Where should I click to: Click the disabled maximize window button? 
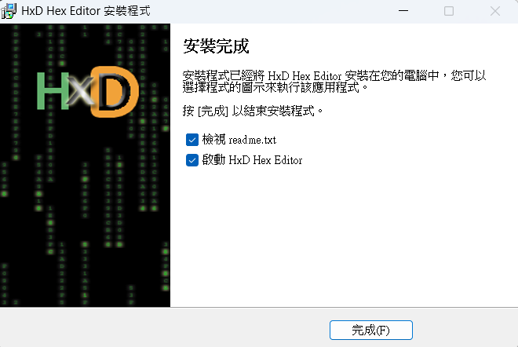449,11
